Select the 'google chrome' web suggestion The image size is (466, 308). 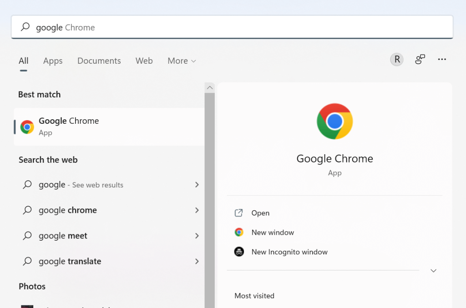[109, 210]
